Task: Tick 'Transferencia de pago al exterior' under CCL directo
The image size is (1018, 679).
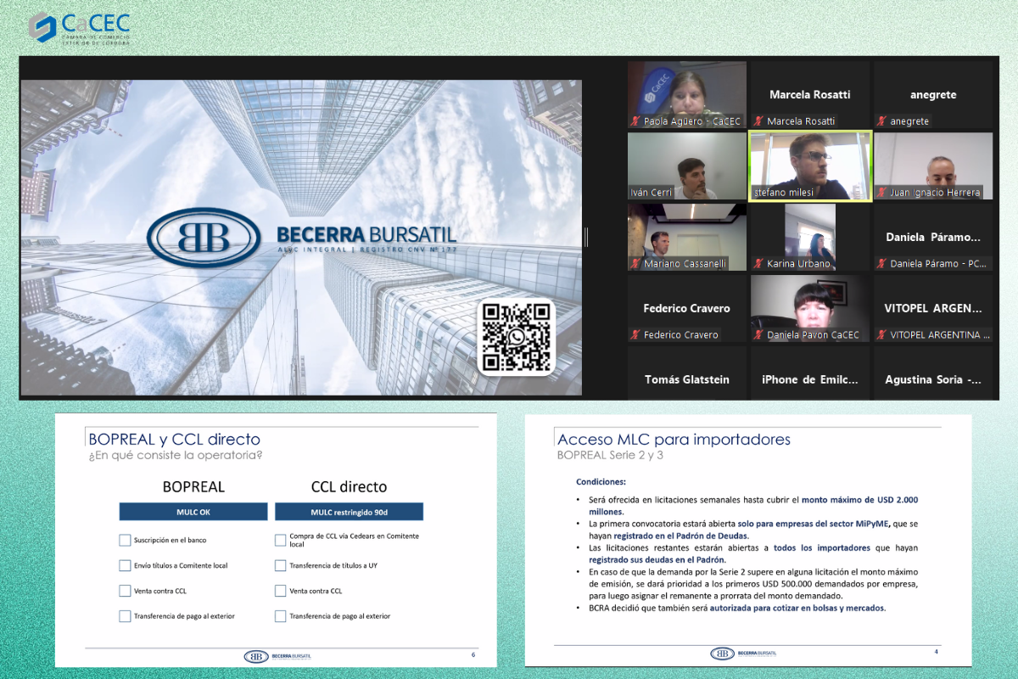Action: (x=281, y=616)
